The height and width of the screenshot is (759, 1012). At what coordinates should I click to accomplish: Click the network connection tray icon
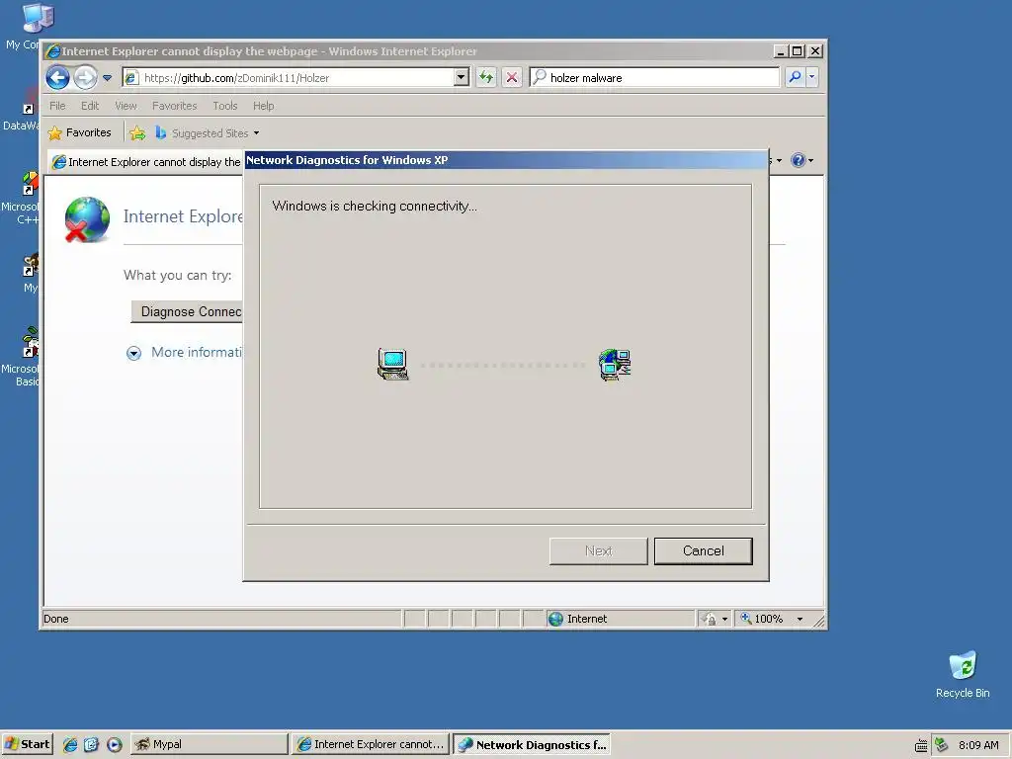tap(941, 745)
